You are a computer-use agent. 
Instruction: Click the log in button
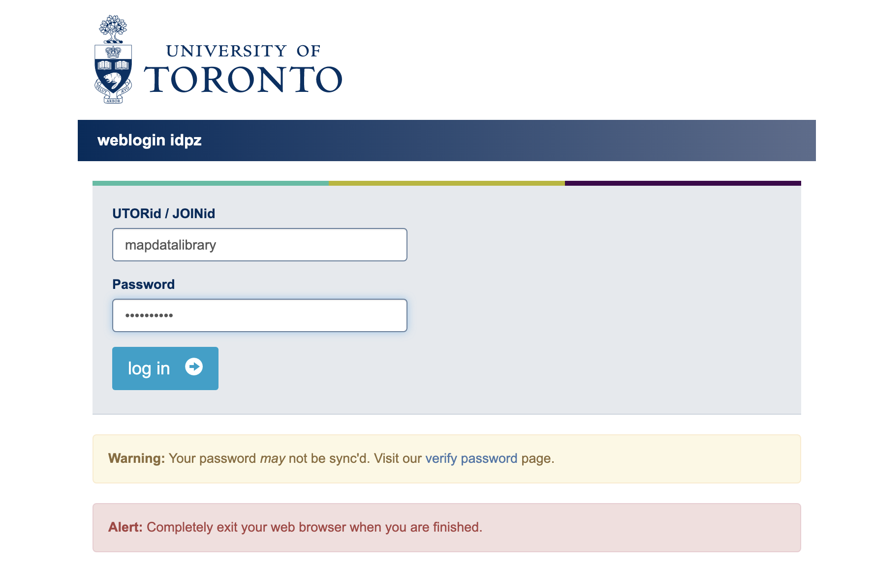point(165,368)
